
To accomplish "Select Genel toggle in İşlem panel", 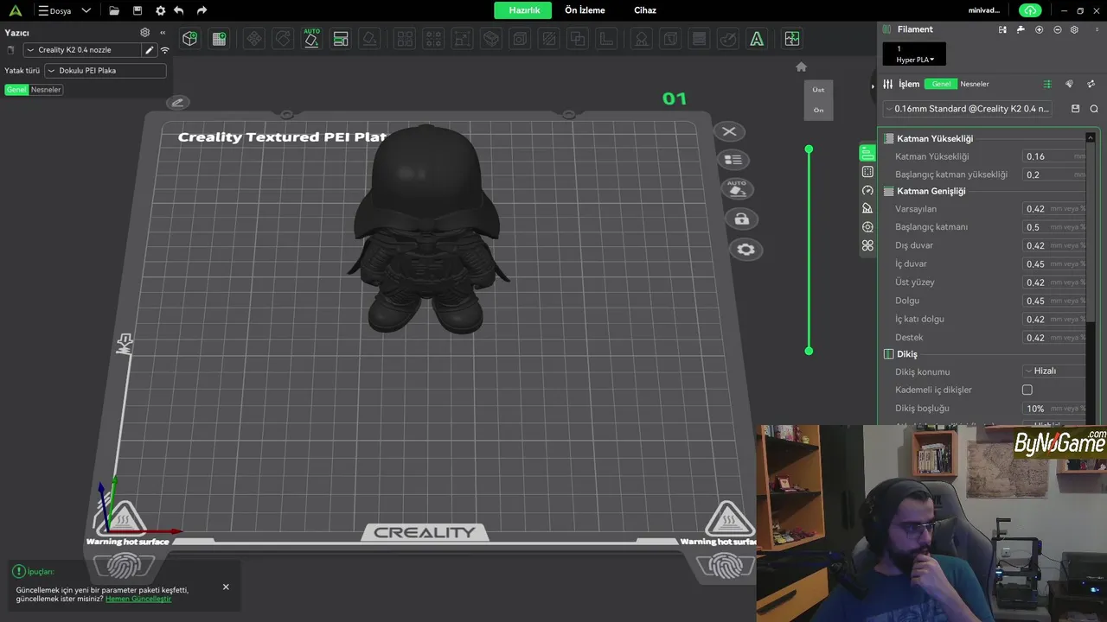I will tap(941, 84).
